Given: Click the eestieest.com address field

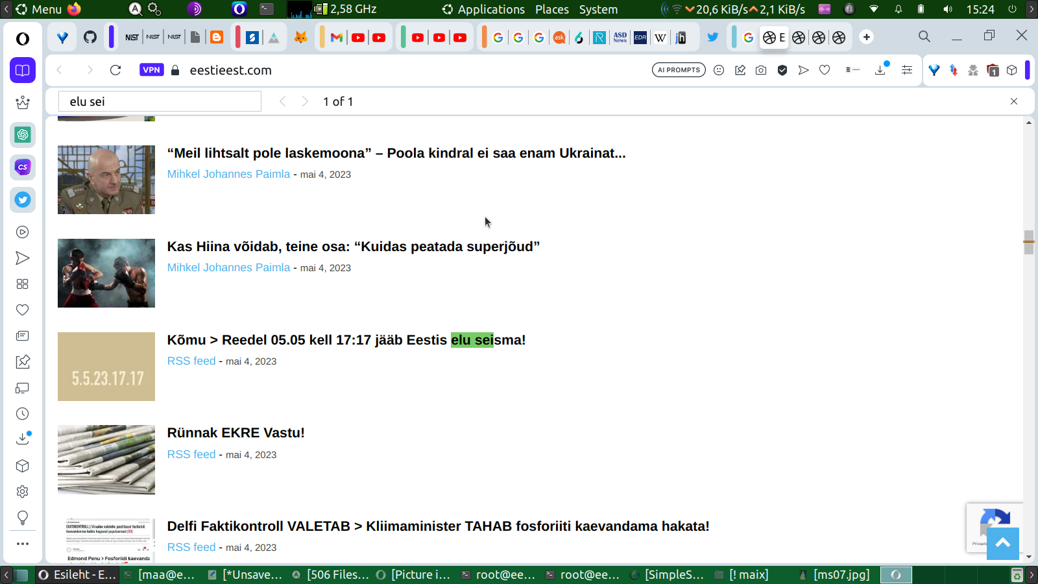Looking at the screenshot, I should point(230,70).
